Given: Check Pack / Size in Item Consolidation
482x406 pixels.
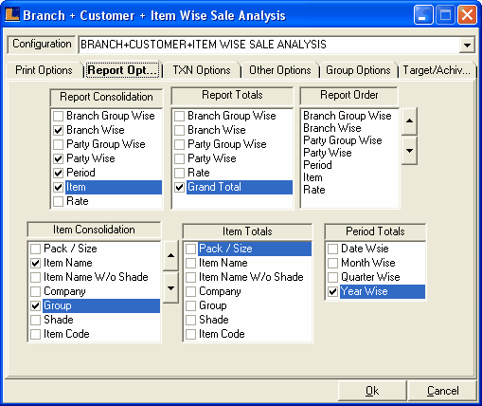Looking at the screenshot, I should coord(35,249).
